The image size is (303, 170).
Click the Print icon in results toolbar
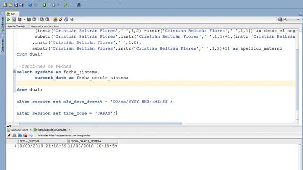14,136
